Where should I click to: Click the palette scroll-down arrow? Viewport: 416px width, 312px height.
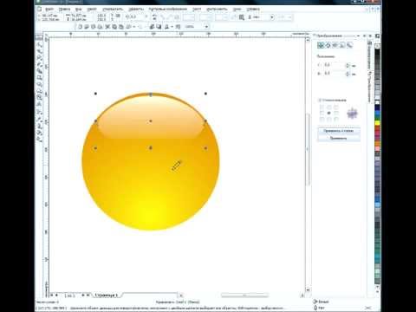pyautogui.click(x=377, y=287)
